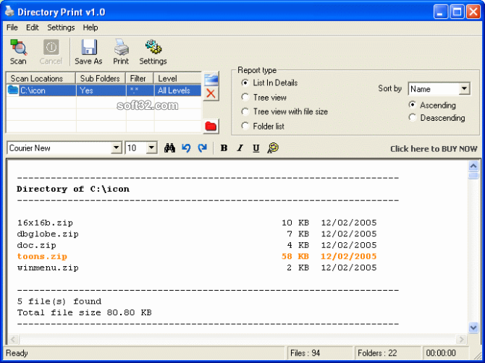Minimize the Directory Print window
Viewport: 485px width, 363px height.
coord(440,12)
